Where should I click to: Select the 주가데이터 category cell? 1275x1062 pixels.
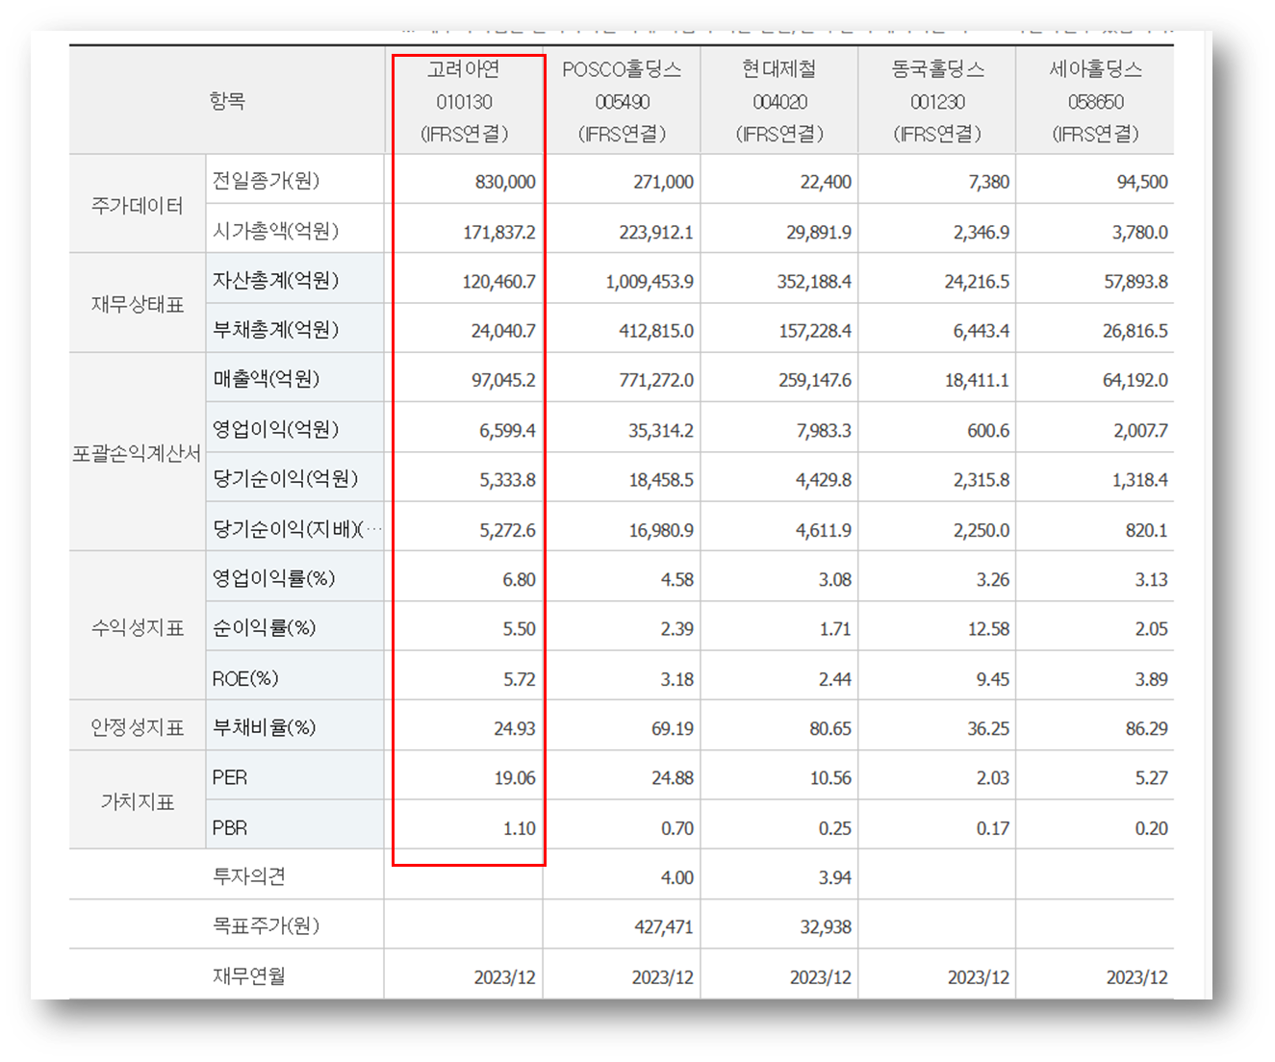coord(138,205)
